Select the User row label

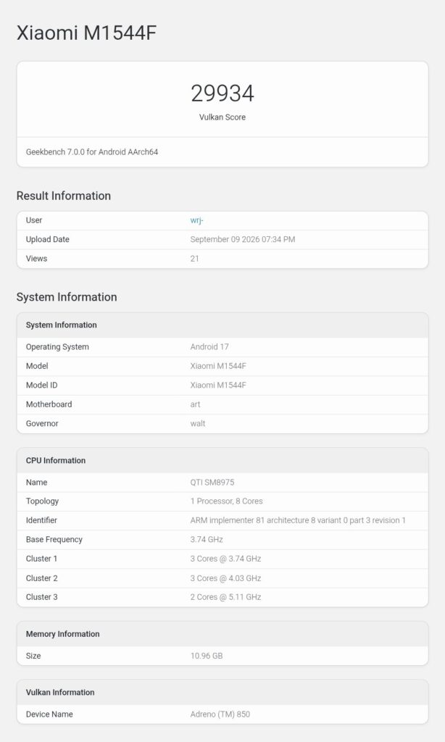click(x=34, y=220)
